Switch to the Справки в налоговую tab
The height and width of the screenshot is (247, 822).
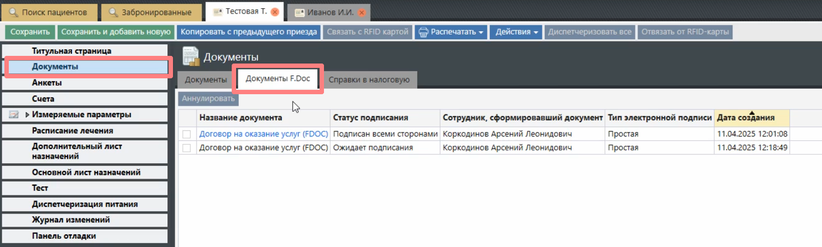tap(369, 80)
